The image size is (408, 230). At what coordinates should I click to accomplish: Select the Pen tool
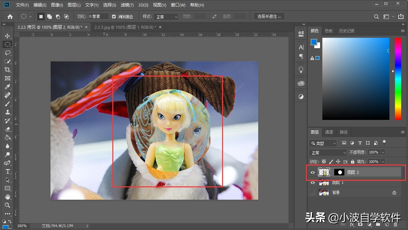click(7, 163)
